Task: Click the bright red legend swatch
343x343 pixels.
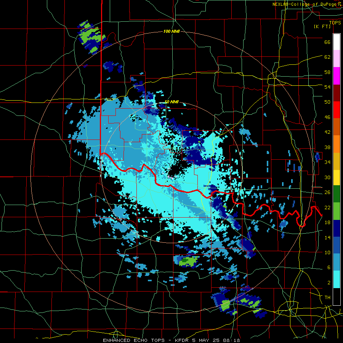Action: [x=337, y=110]
